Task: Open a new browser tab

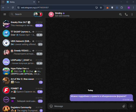Action: pos(39,2)
